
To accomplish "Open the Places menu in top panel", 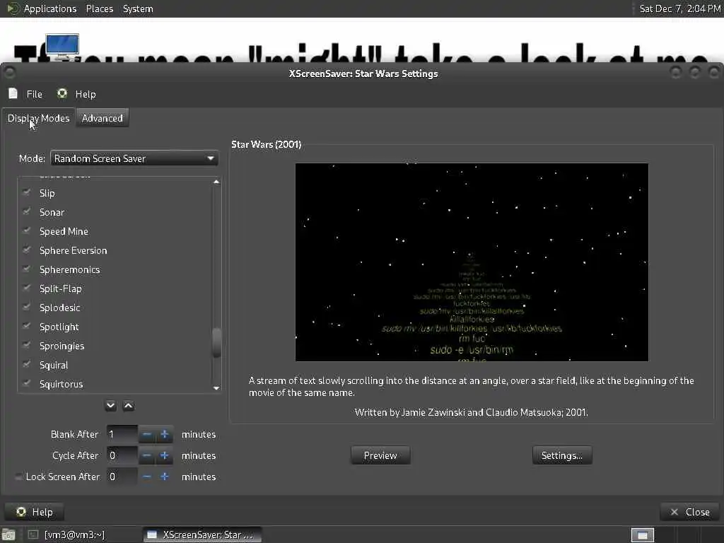I will (x=99, y=8).
